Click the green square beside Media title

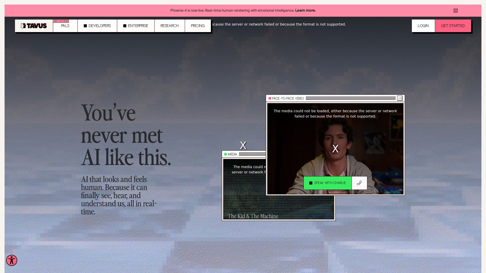(x=226, y=154)
